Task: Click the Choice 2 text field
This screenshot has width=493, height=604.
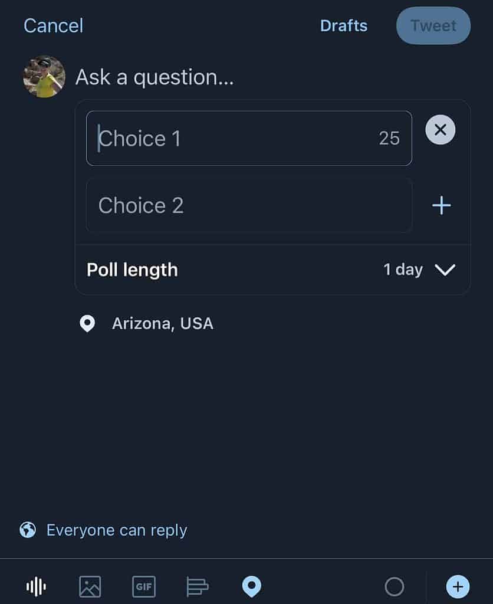Action: tap(249, 205)
